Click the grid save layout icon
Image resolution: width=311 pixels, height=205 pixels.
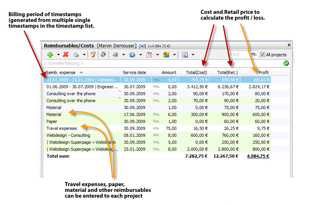[185, 55]
